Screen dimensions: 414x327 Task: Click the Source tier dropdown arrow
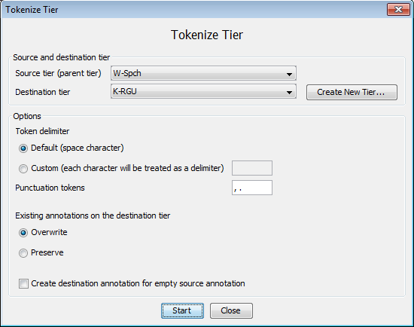[x=289, y=75]
